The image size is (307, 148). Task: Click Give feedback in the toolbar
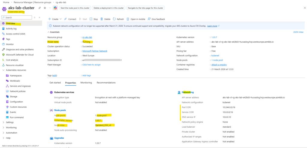[156, 19]
